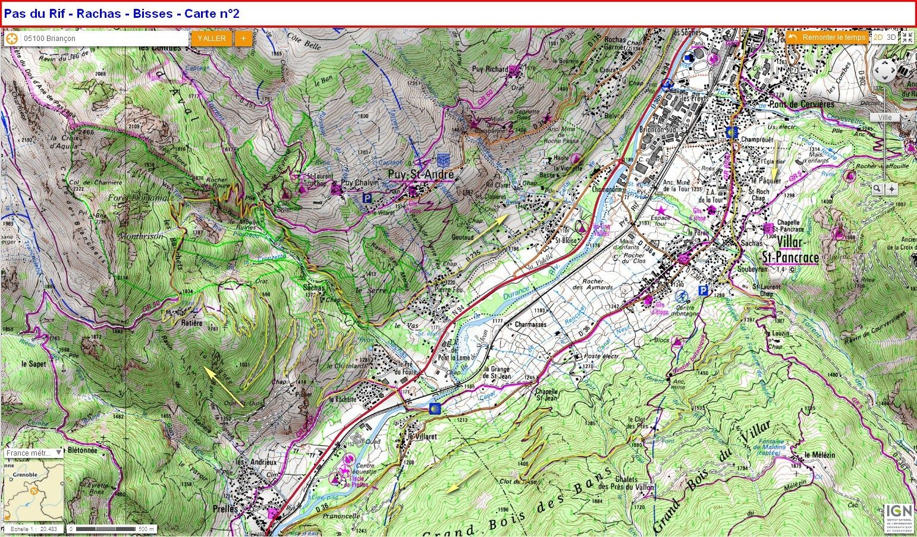Click the crosshair recenter tool near the zoom slider
917x537 pixels.
click(891, 189)
